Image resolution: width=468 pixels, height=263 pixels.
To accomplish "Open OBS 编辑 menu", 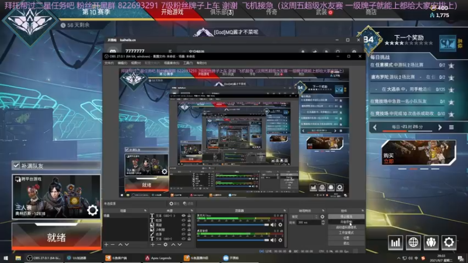I will (122, 63).
